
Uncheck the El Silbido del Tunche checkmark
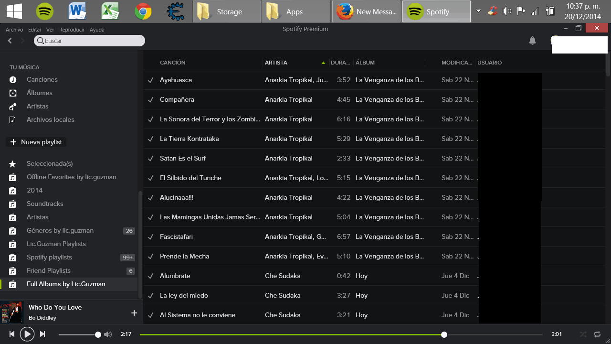[150, 178]
